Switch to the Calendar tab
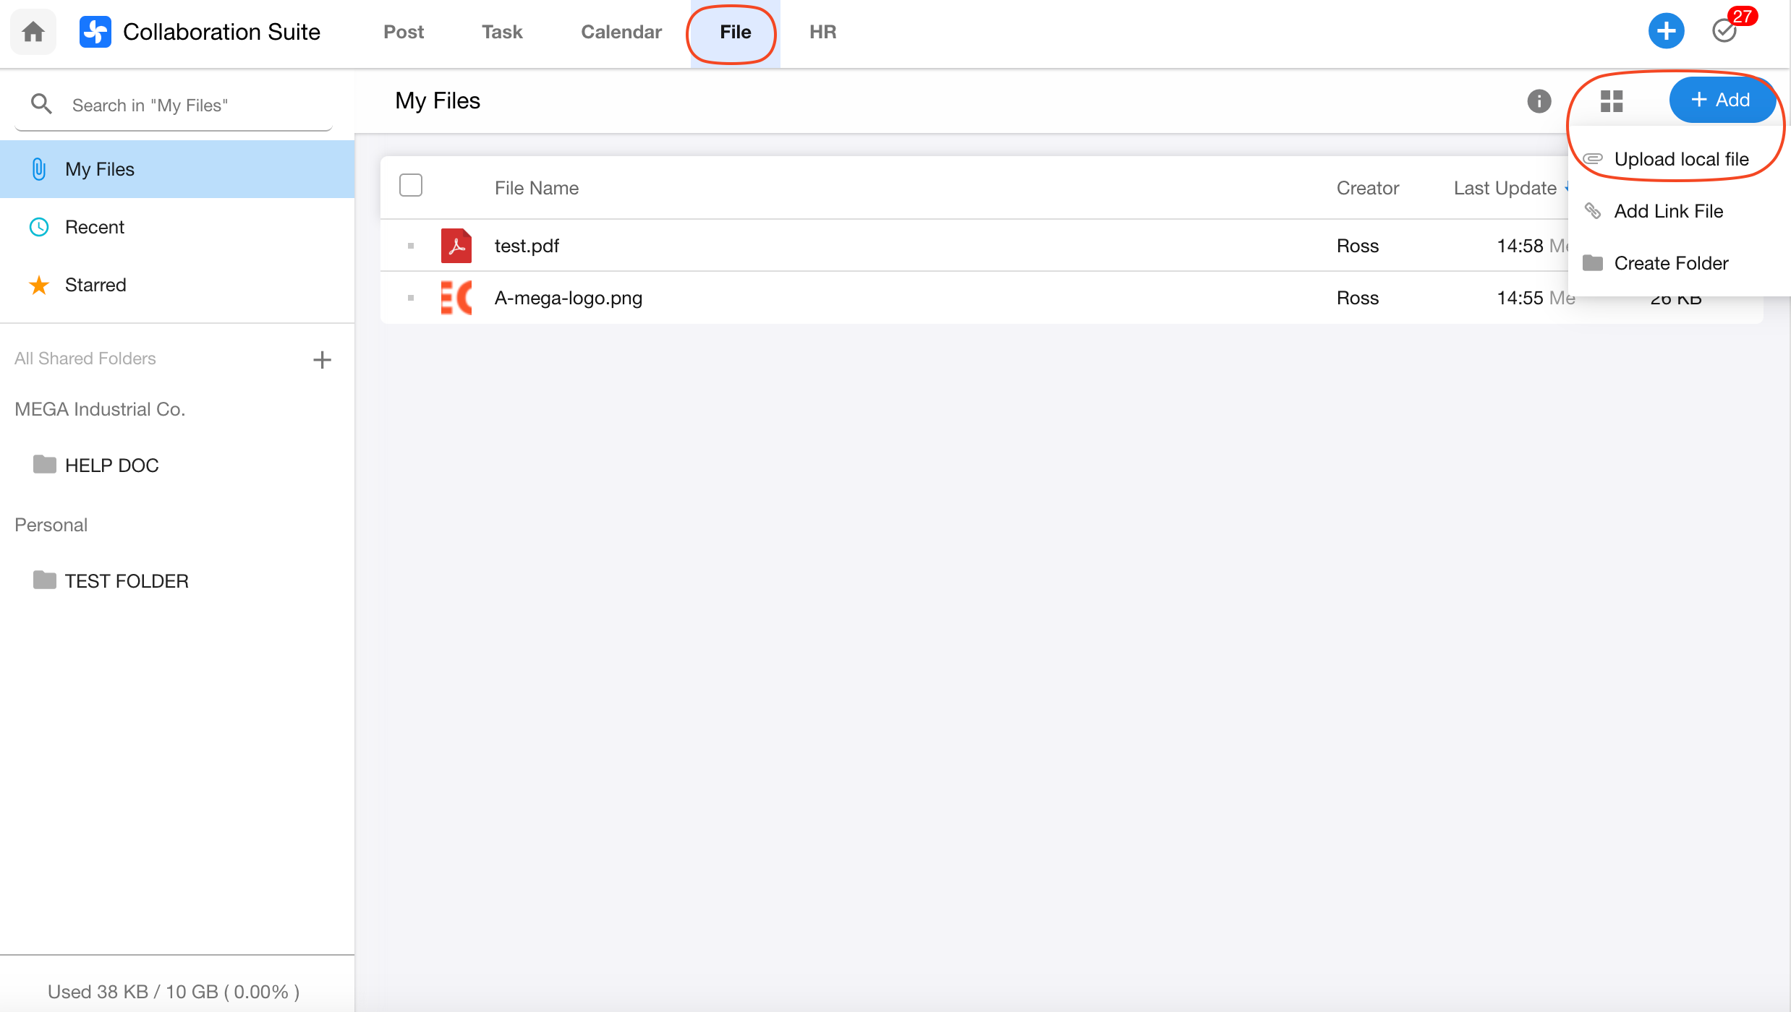 tap(621, 32)
